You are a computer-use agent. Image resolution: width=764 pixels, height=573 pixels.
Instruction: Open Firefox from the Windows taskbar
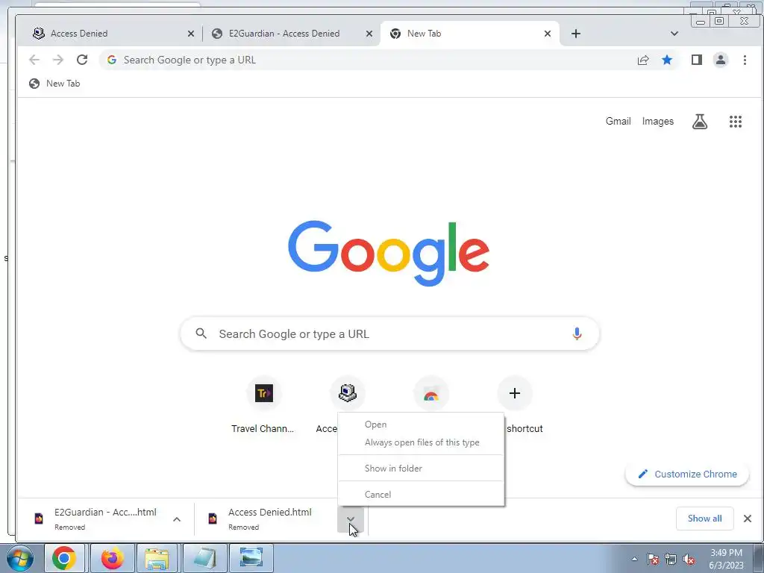click(x=112, y=558)
